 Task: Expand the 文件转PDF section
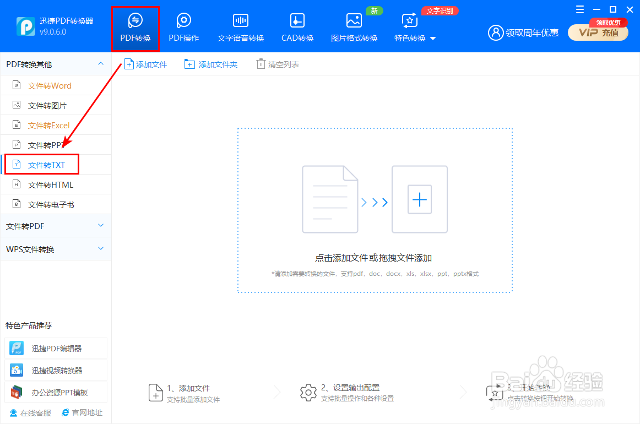click(x=101, y=225)
